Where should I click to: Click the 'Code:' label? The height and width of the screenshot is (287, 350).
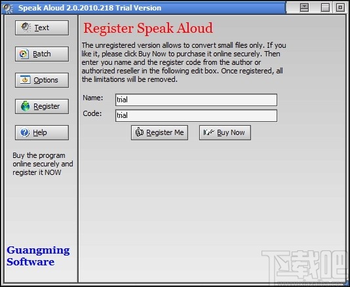(x=92, y=113)
